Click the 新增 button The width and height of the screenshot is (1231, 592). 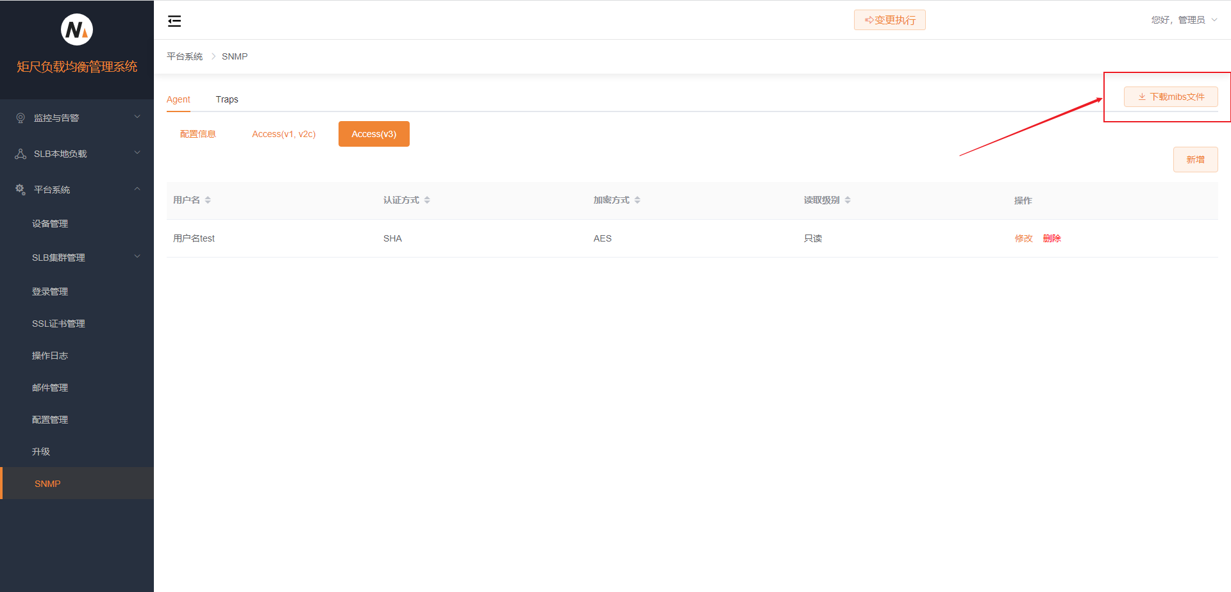[1195, 160]
